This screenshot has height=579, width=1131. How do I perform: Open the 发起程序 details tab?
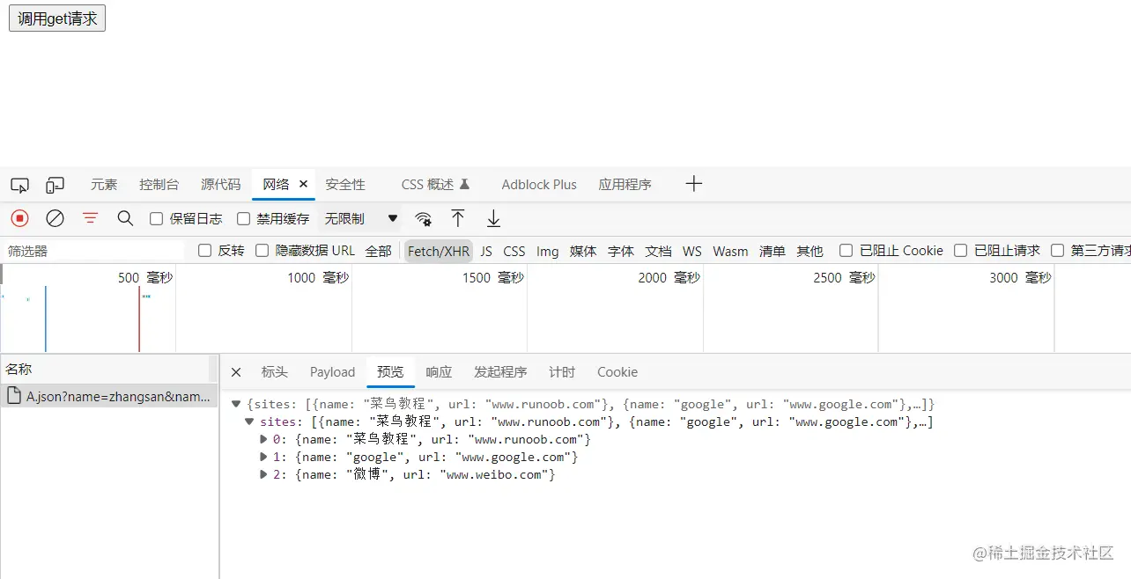[x=500, y=372]
